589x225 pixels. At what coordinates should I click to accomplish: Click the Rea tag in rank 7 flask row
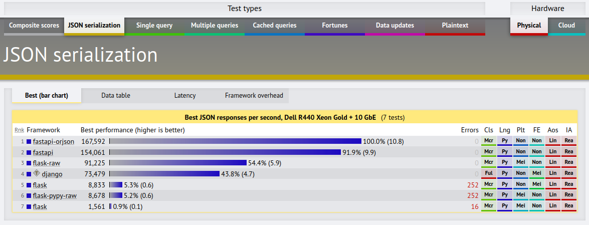(569, 207)
